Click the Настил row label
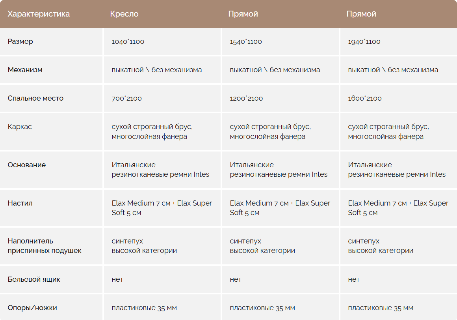 (20, 203)
